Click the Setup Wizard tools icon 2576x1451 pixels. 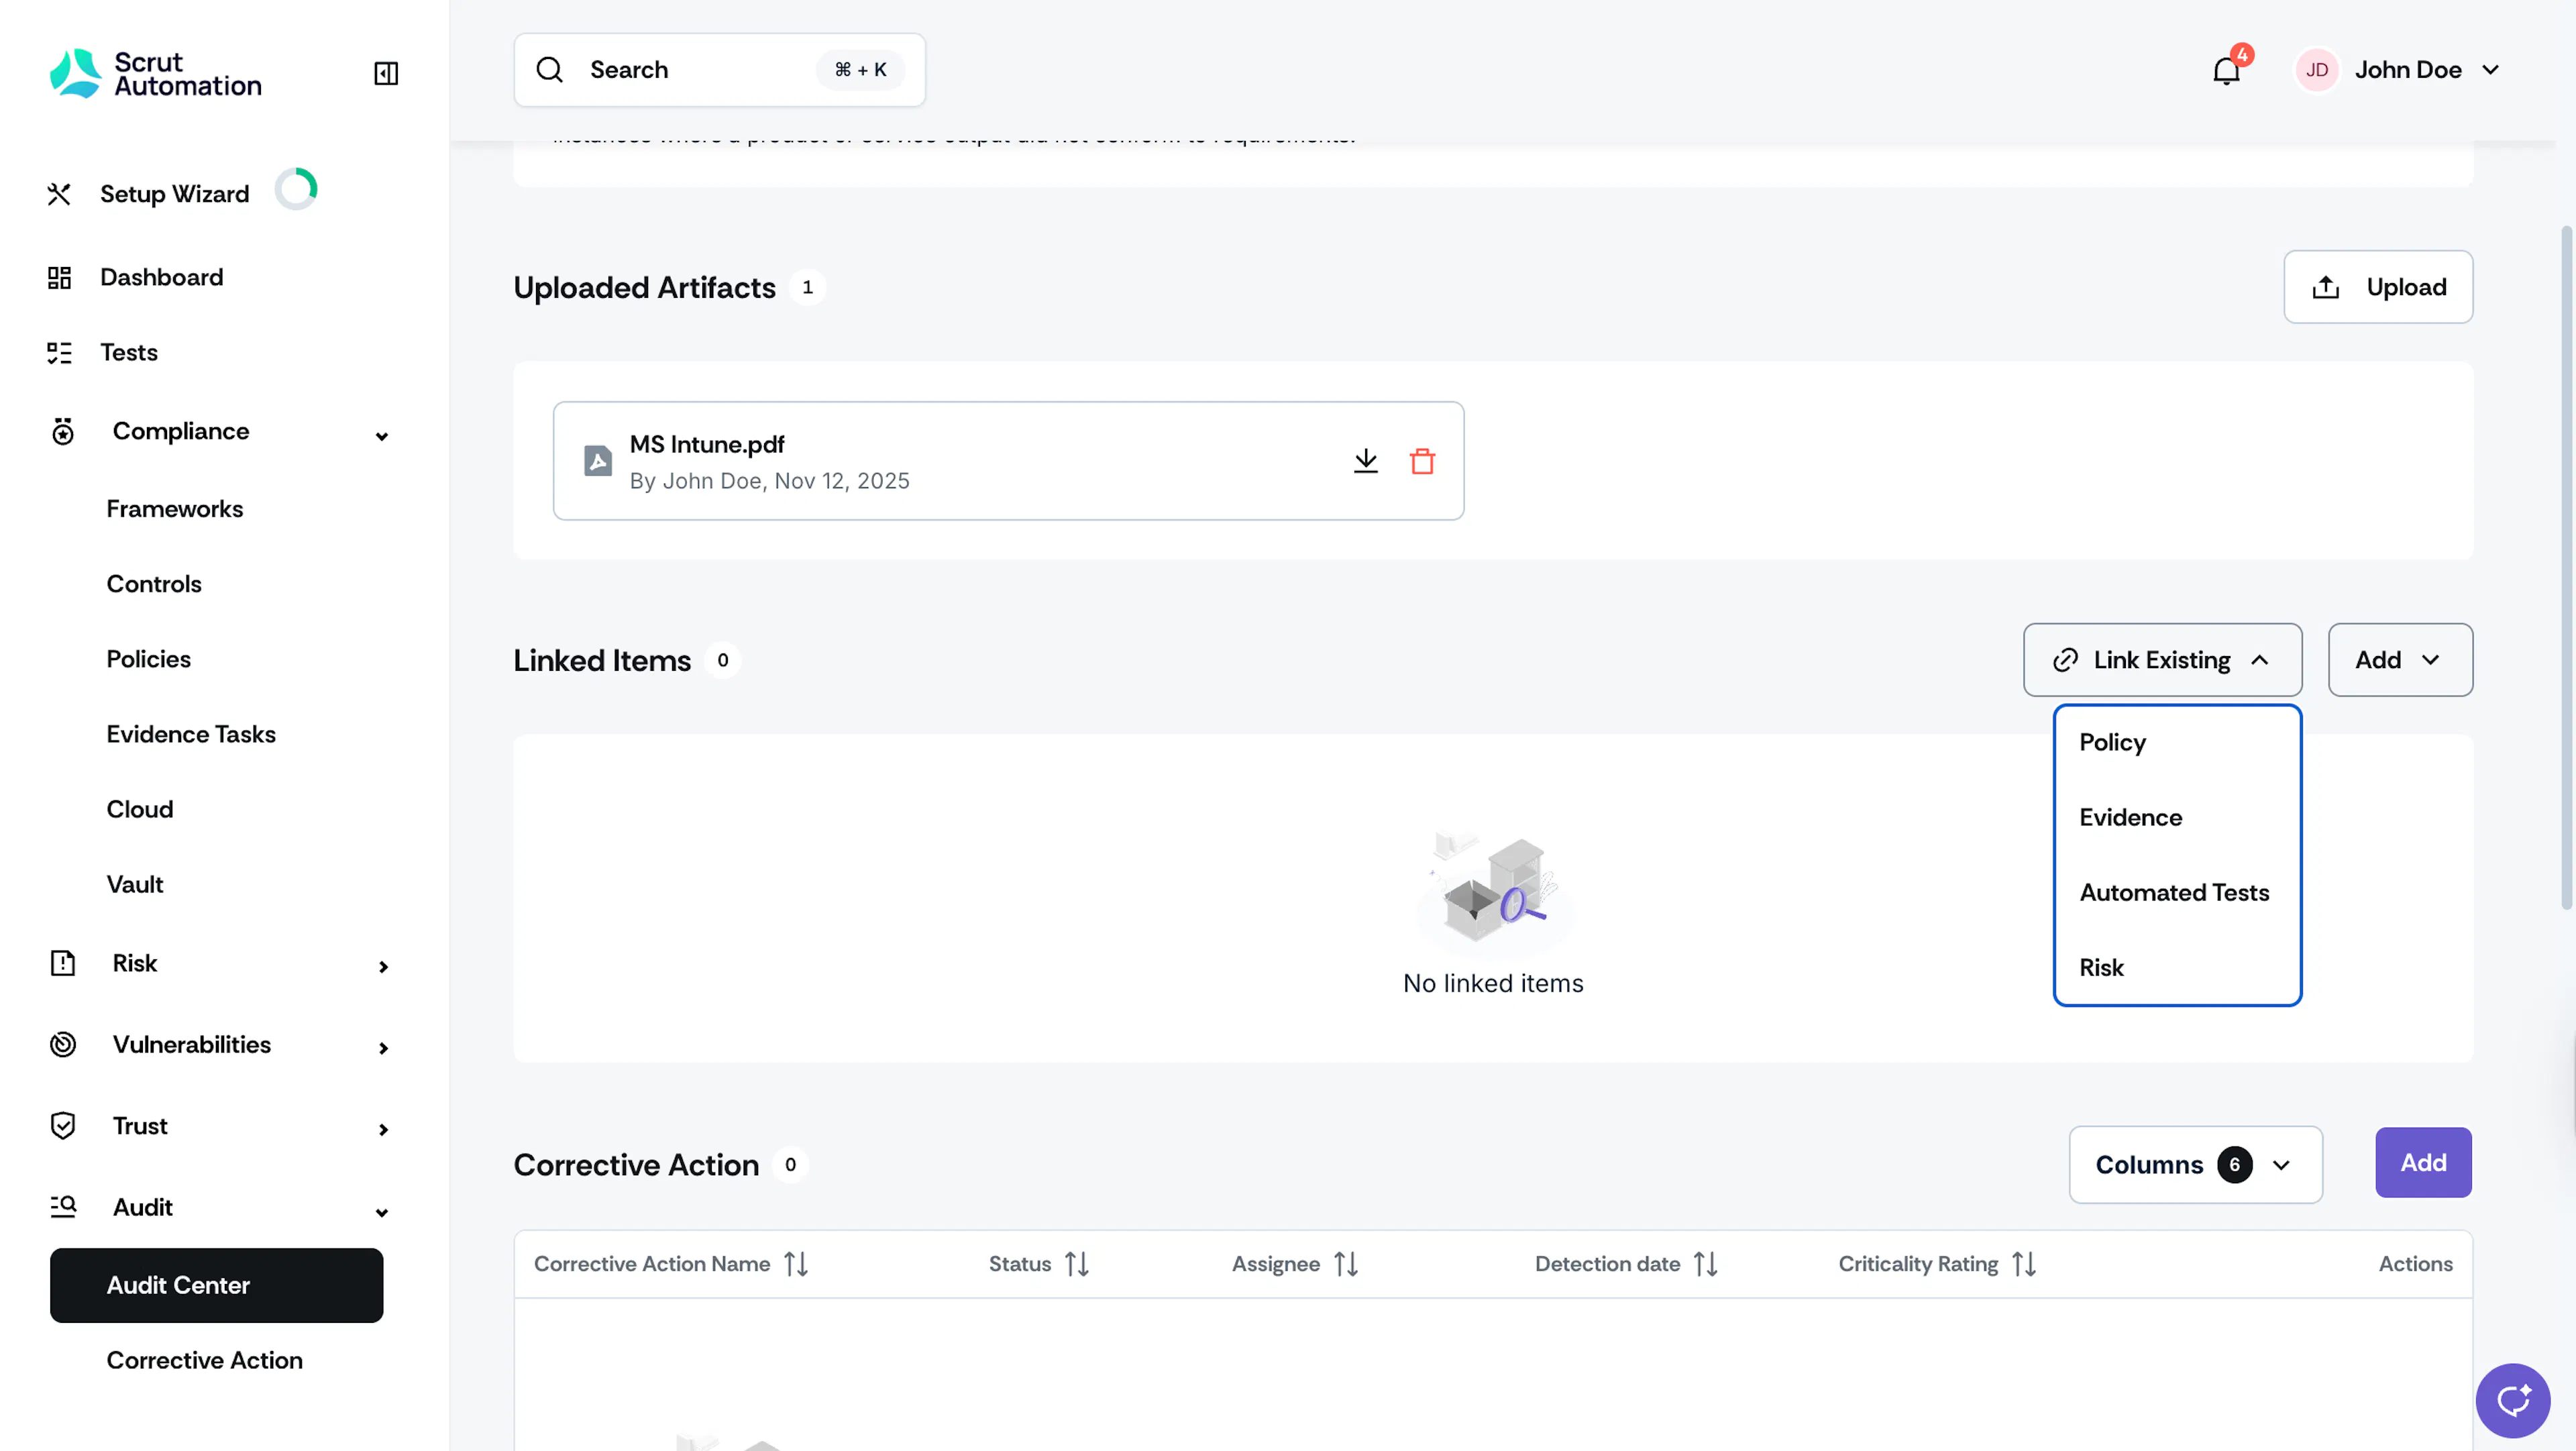pos(59,194)
